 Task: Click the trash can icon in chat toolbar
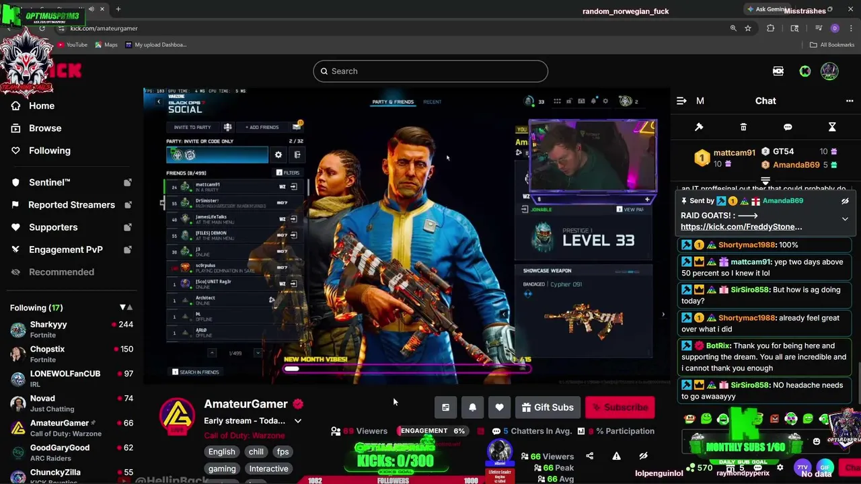click(x=743, y=127)
